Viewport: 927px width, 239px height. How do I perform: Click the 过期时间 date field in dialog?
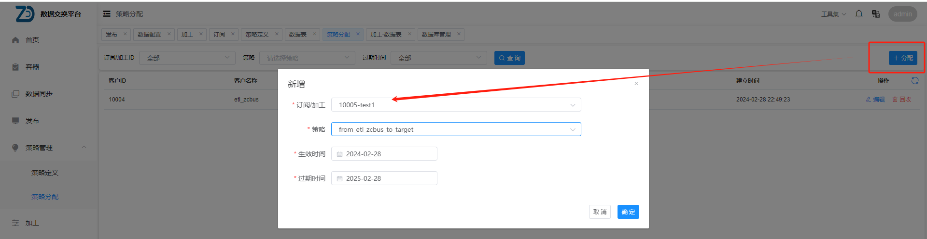coord(384,178)
